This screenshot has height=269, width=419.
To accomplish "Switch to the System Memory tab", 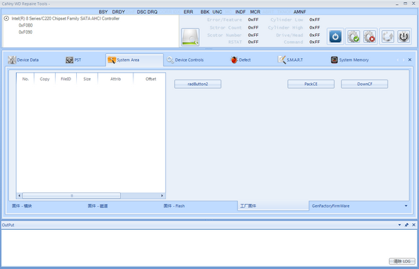I will (350, 60).
